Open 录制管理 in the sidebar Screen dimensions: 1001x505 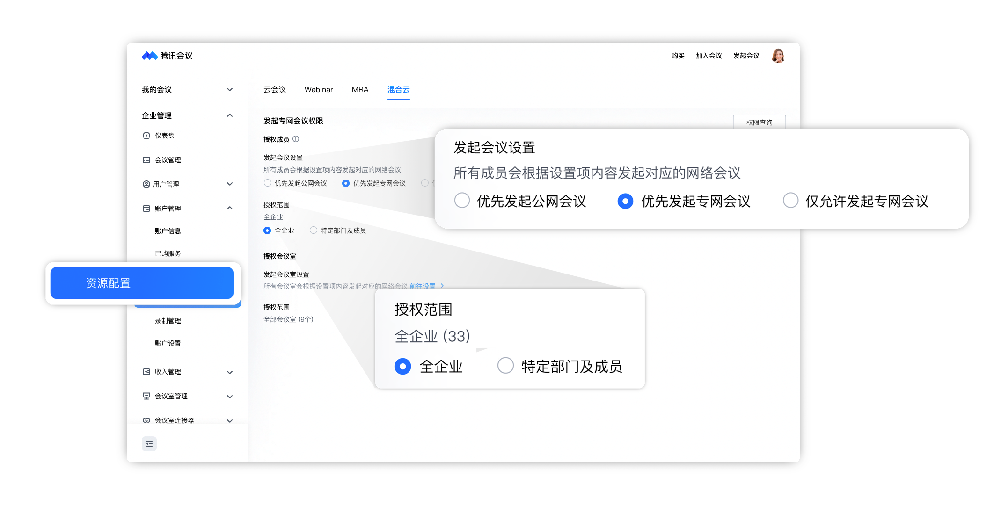[x=168, y=321]
